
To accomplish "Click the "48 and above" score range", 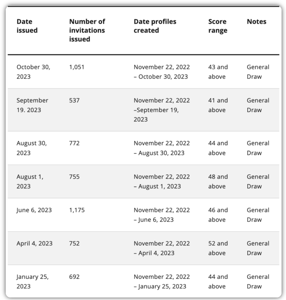I will pos(218,181).
